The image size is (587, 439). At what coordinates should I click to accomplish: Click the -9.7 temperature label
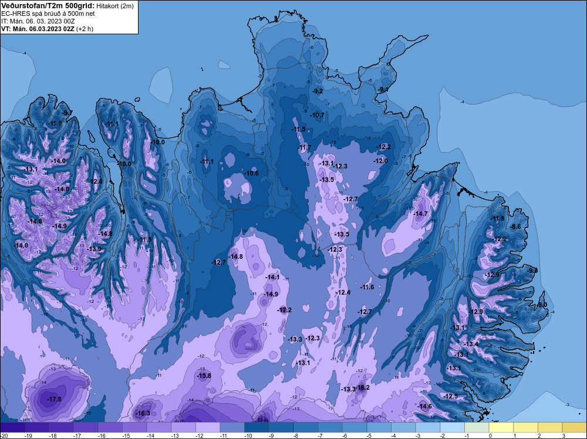pos(68,113)
